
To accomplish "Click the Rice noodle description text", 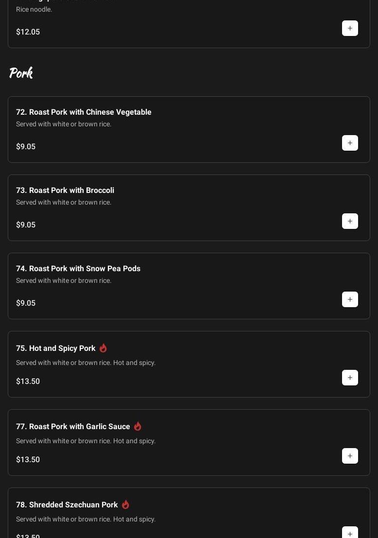I will point(34,10).
